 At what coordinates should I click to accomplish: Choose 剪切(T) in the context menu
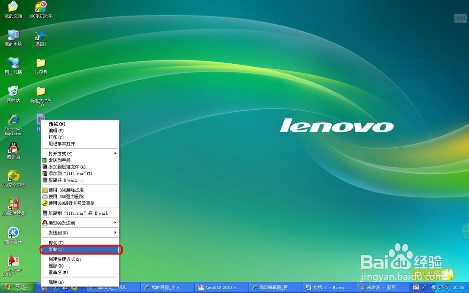tap(80, 242)
